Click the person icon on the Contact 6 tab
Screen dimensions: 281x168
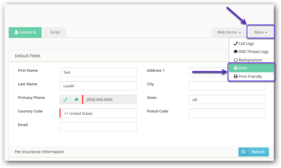(x=16, y=32)
